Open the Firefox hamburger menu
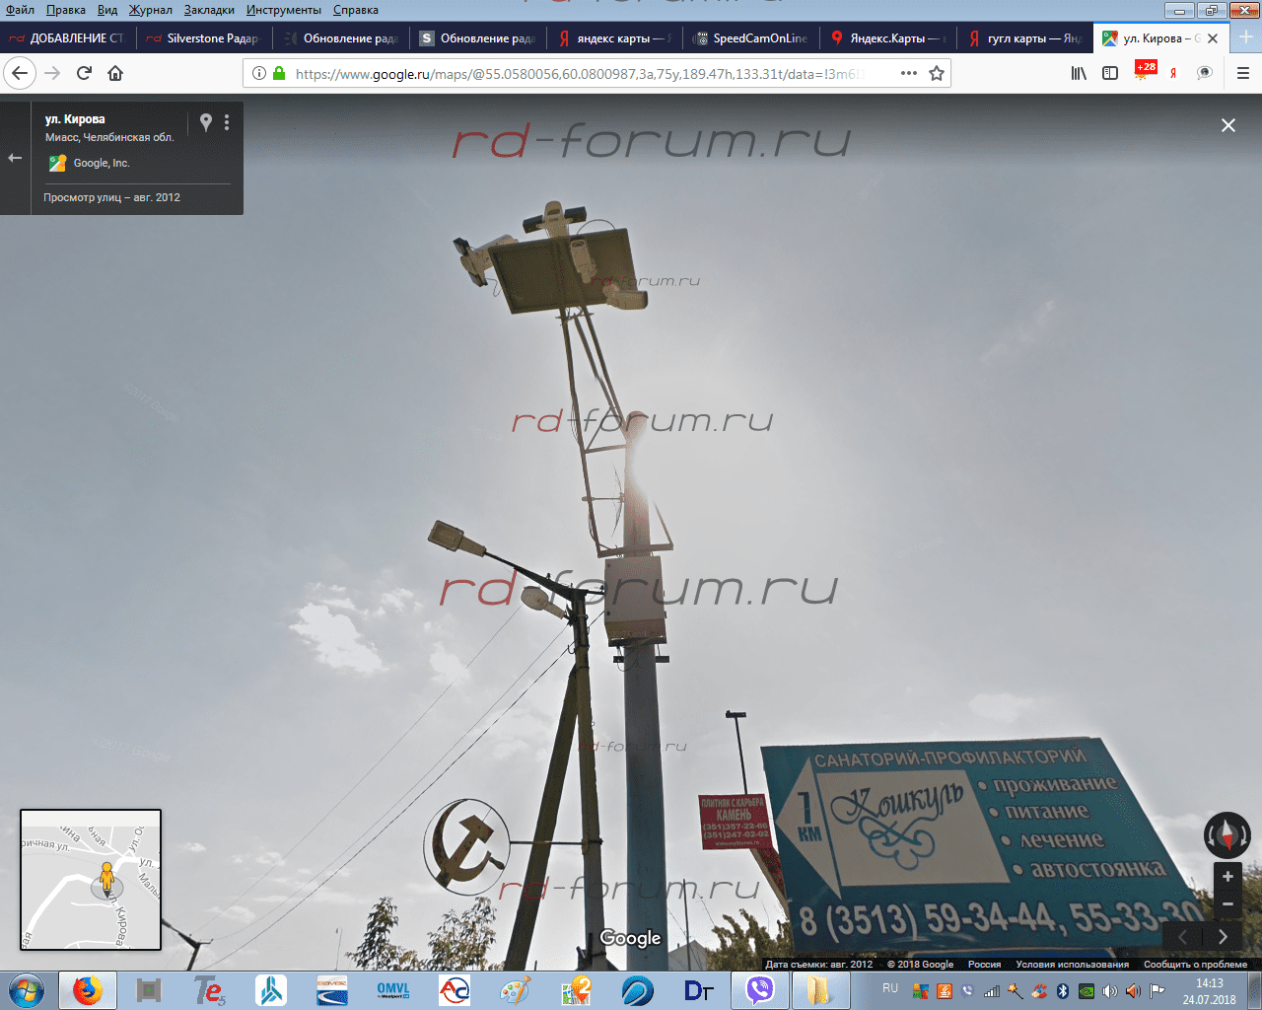 (x=1242, y=73)
